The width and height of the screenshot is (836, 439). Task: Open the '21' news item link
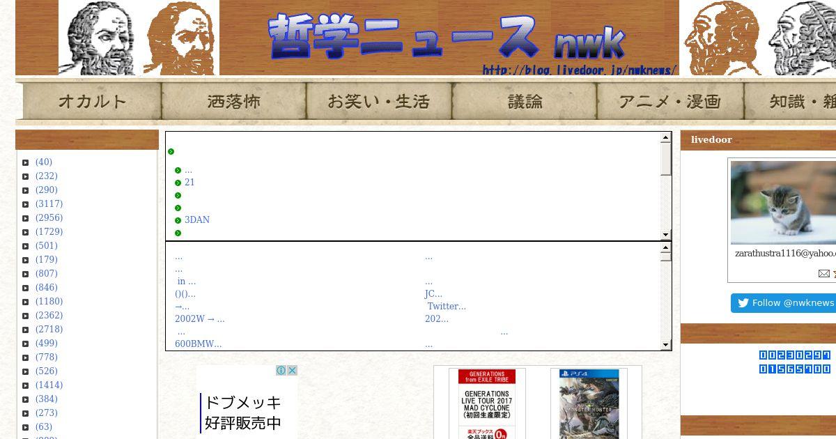click(x=189, y=183)
